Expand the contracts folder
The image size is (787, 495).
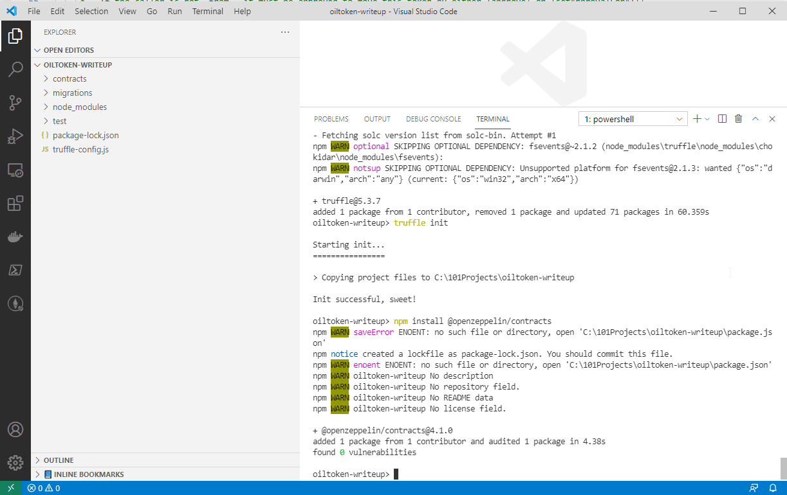click(165, 78)
